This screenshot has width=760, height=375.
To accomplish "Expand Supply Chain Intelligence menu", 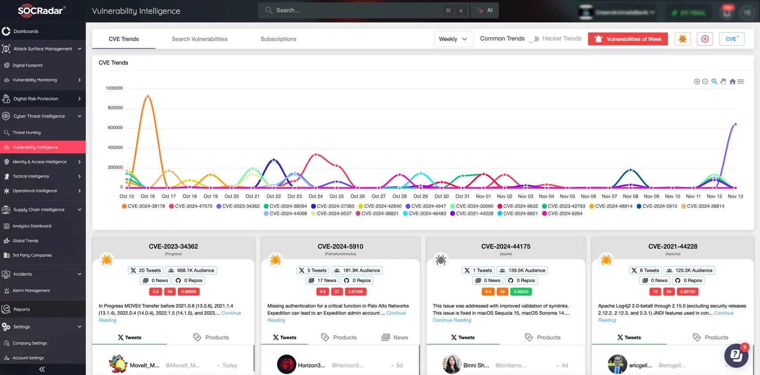I will [x=43, y=209].
